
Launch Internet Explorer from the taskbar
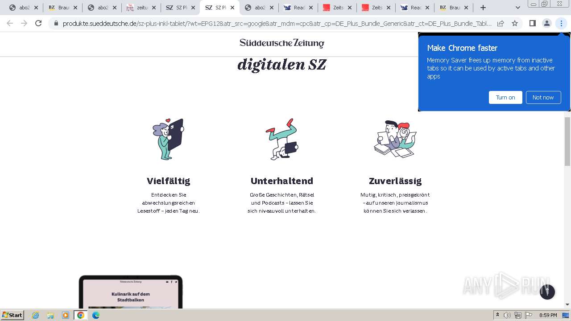pos(36,315)
